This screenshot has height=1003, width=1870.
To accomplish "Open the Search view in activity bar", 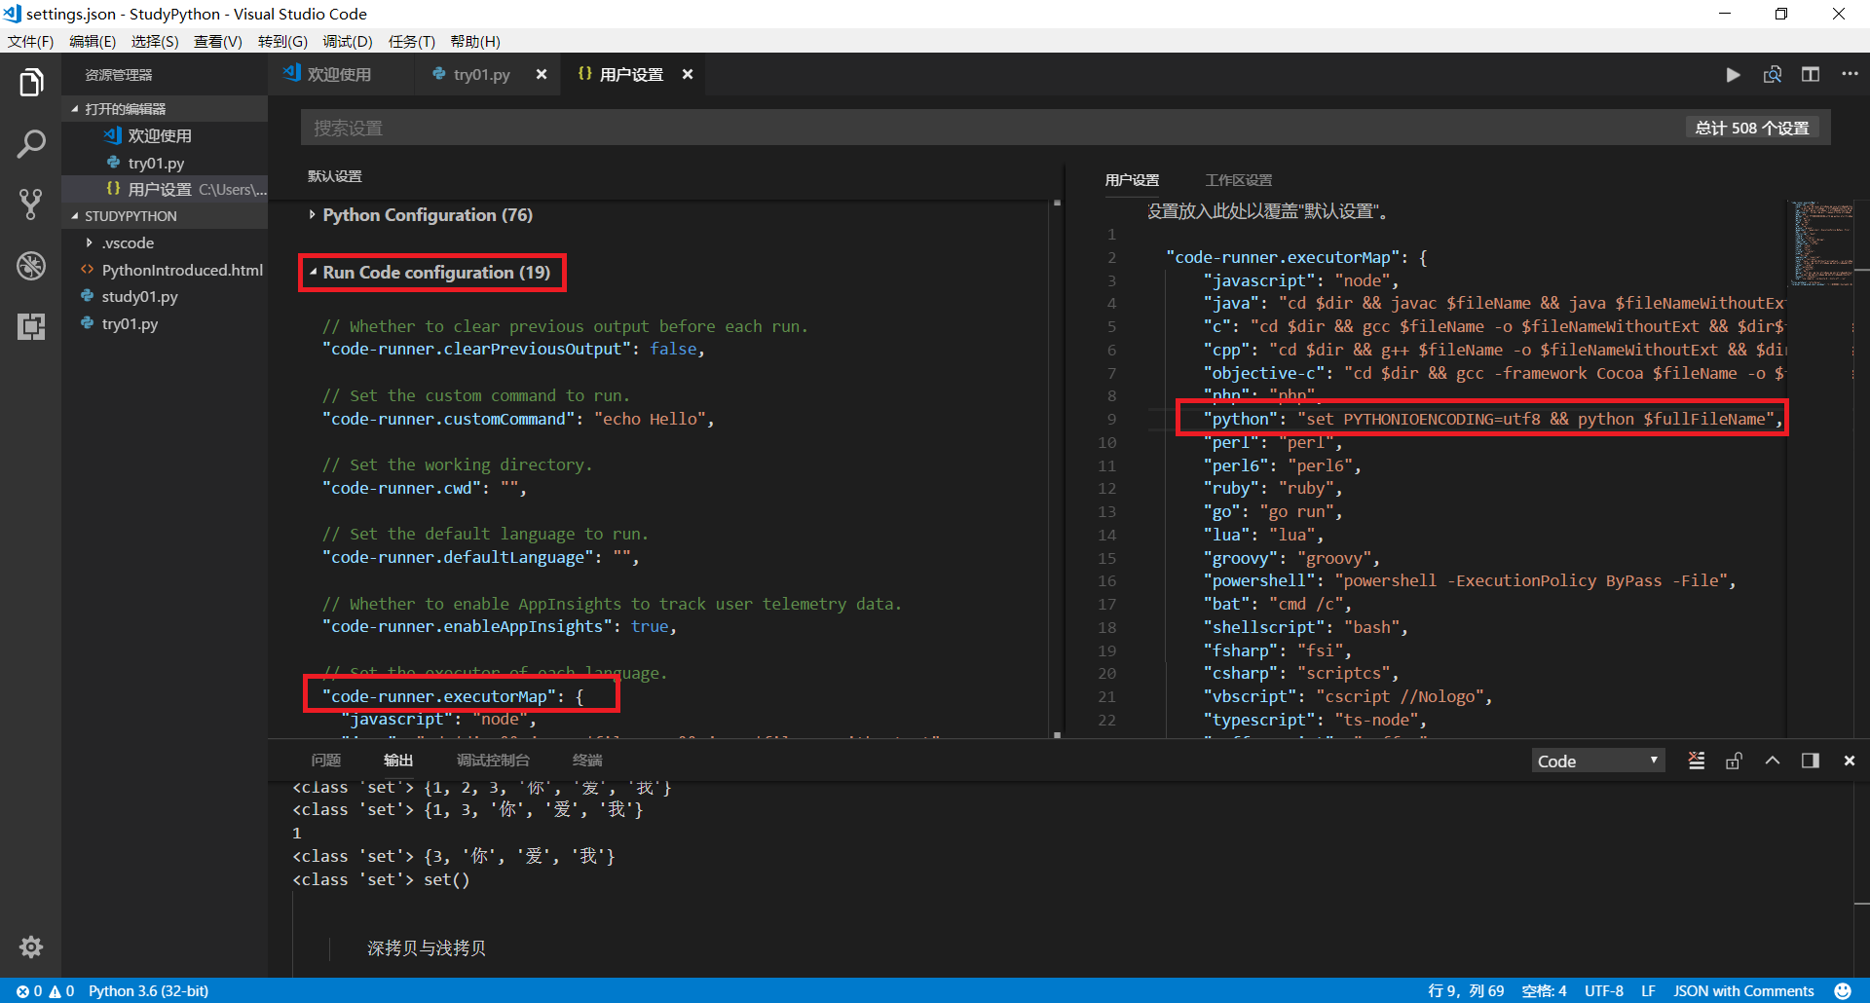I will (x=31, y=144).
